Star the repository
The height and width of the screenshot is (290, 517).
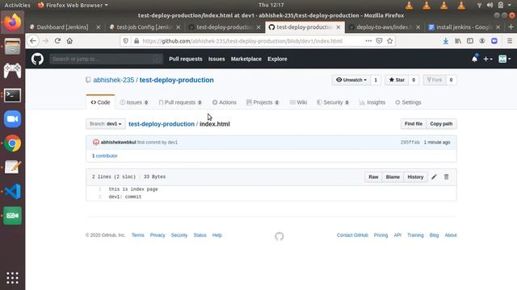point(397,80)
